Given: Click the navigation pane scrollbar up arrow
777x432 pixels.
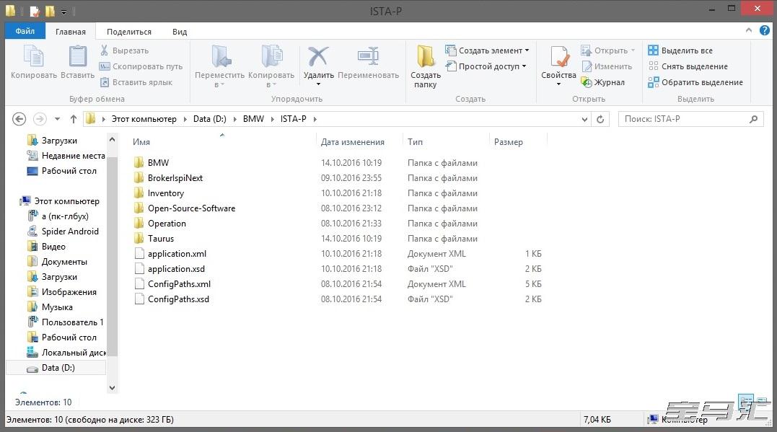Looking at the screenshot, I should [112, 140].
